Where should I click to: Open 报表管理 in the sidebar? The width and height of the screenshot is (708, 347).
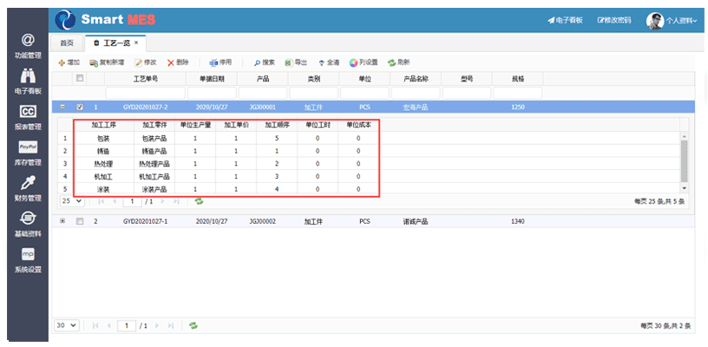[x=28, y=116]
